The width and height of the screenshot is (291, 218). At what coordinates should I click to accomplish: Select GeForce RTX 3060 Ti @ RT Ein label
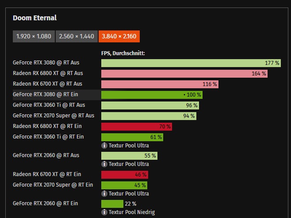click(x=48, y=137)
